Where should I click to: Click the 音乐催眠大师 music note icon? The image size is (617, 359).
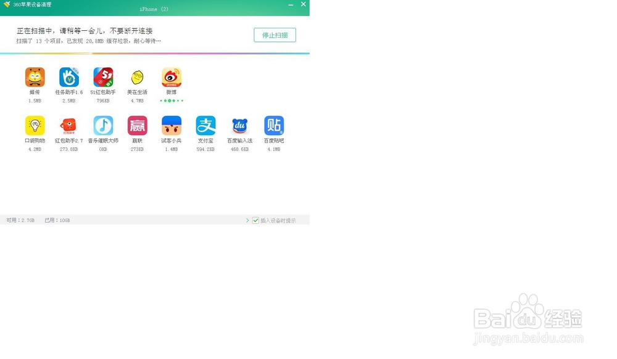click(103, 125)
